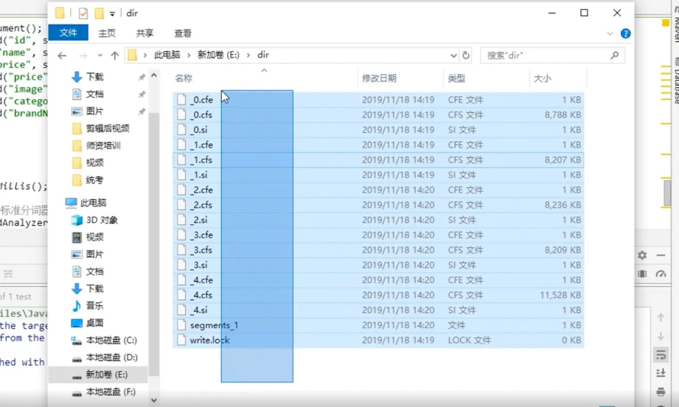Open pinned 图片 in quick access

tap(95, 111)
